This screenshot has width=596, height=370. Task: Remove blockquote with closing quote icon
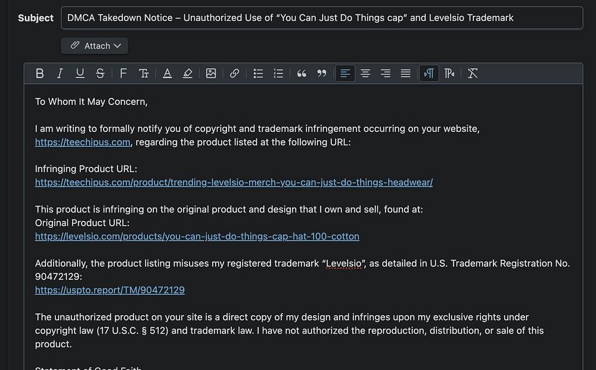(322, 73)
